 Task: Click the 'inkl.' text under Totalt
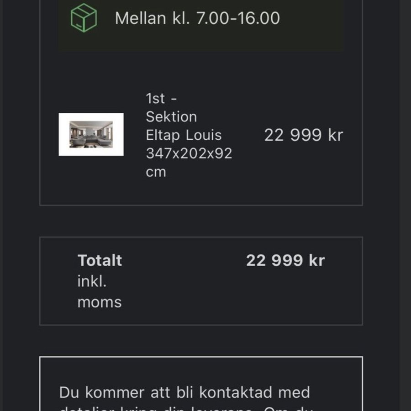pyautogui.click(x=92, y=281)
